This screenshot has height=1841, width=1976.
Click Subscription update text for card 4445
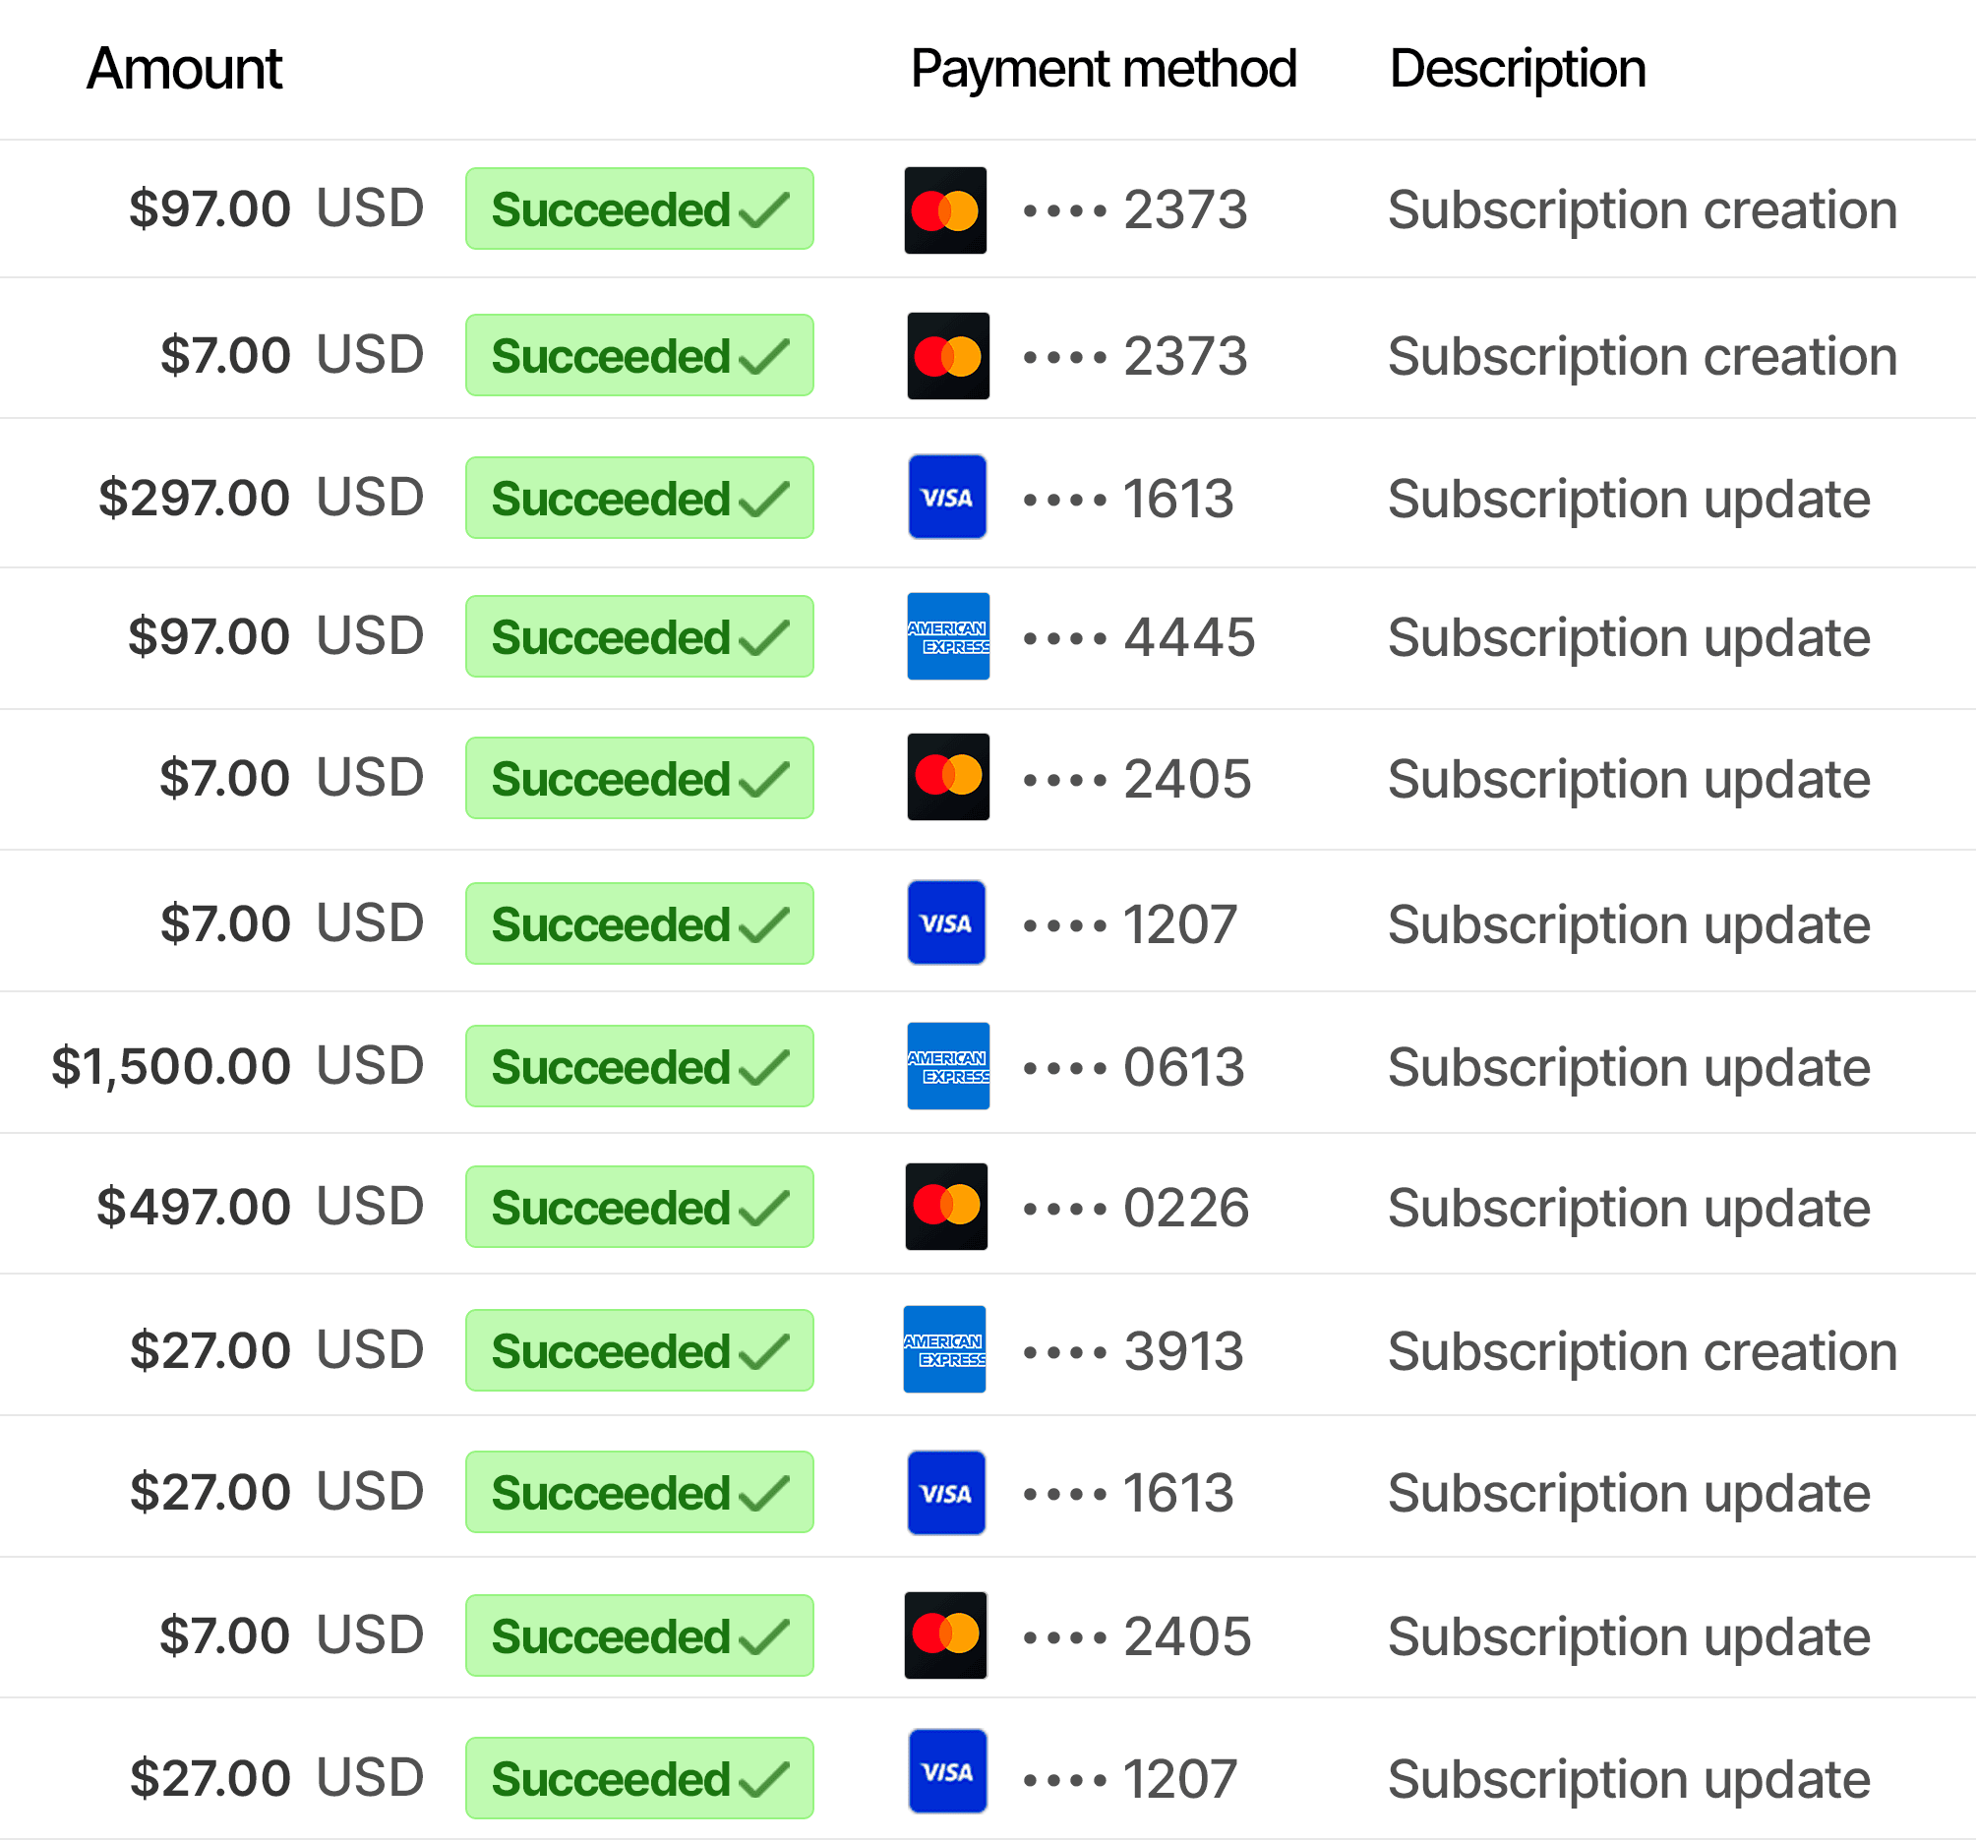[x=1628, y=637]
